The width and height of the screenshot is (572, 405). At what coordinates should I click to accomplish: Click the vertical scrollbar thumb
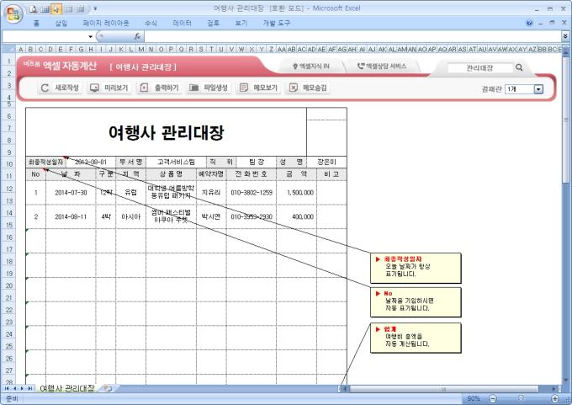coord(566,120)
